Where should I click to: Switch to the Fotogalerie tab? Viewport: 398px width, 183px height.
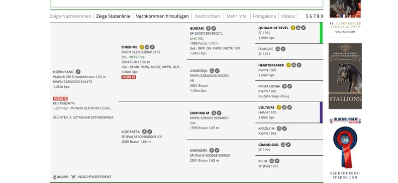coord(264,16)
